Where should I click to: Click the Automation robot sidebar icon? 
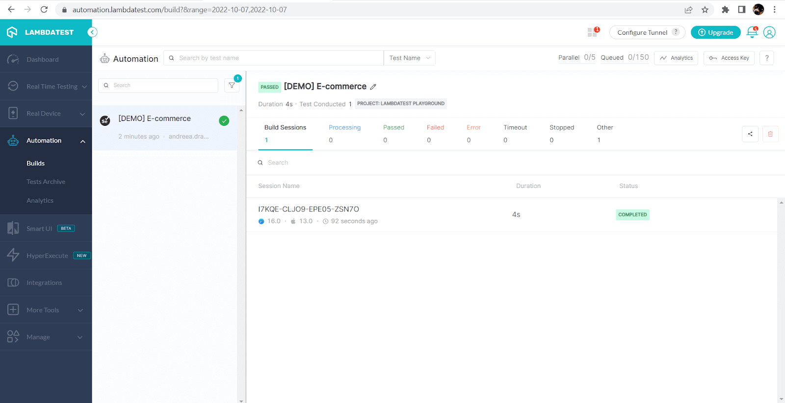click(13, 141)
